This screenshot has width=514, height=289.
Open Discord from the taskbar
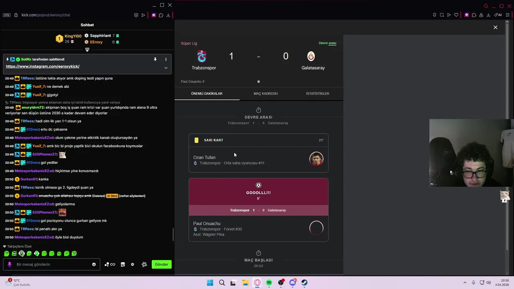point(293,283)
